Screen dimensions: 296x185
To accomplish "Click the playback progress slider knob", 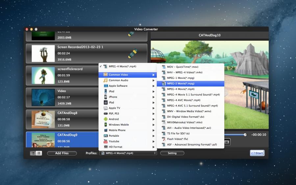I will click(x=245, y=135).
